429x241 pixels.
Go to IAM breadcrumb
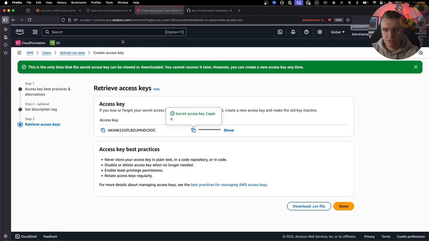click(30, 53)
